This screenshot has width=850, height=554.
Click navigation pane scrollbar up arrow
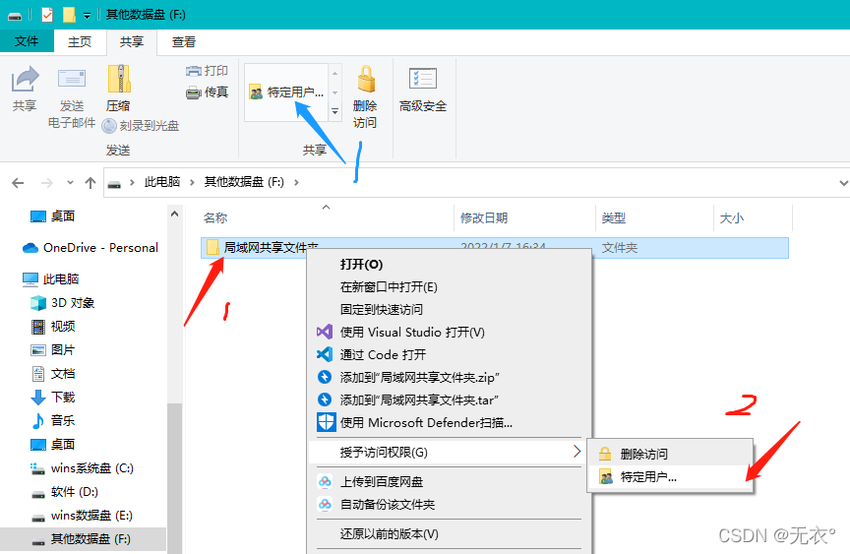pos(174,215)
